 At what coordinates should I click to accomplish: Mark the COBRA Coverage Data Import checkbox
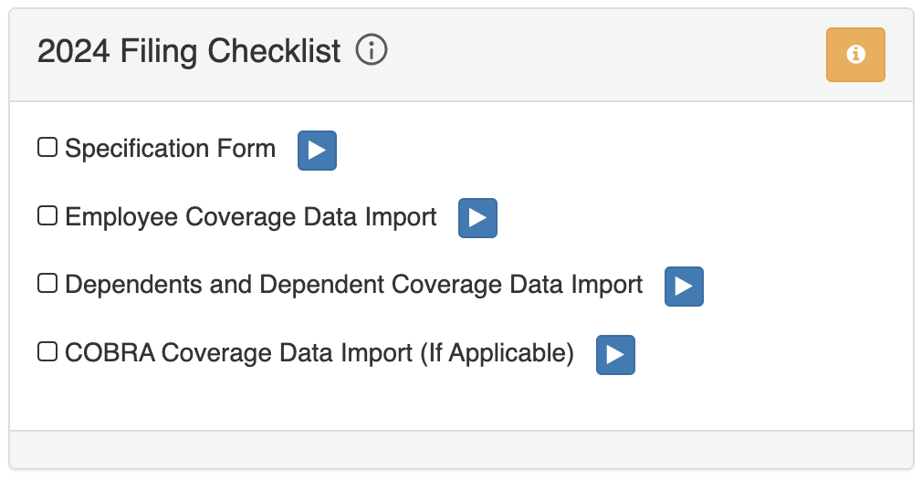click(x=47, y=351)
